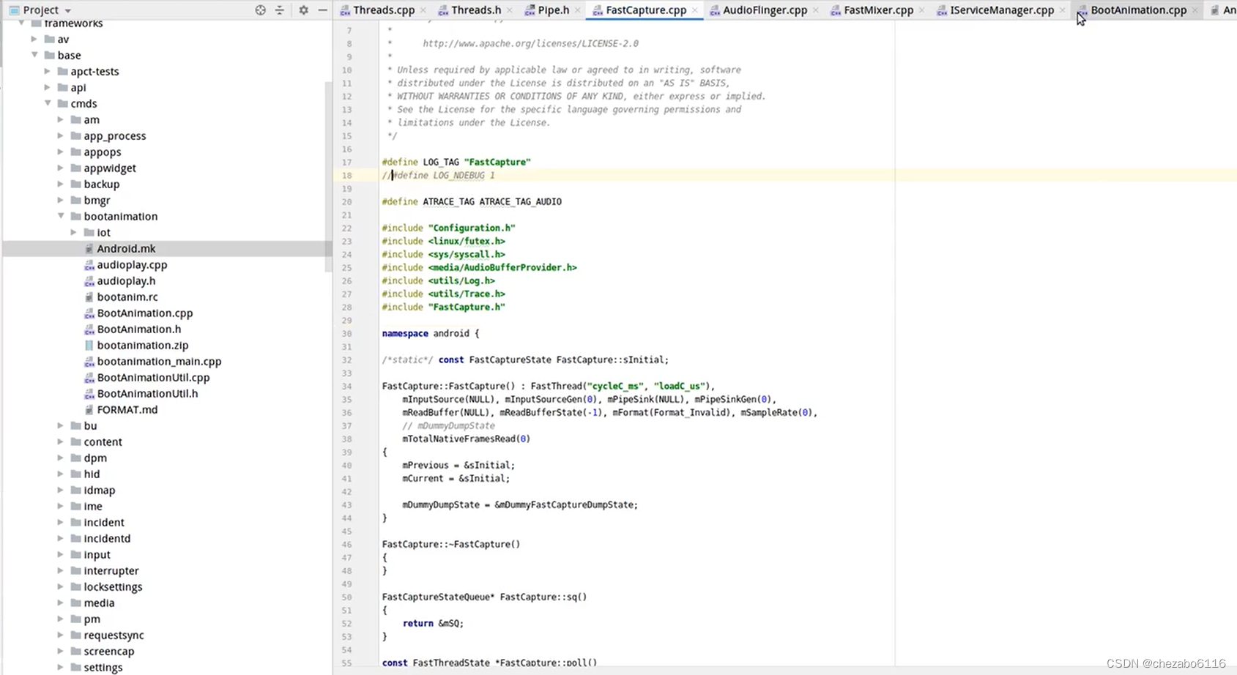The image size is (1237, 675).
Task: Click the archive icon beside bootanimation.zip
Action: [x=89, y=345]
